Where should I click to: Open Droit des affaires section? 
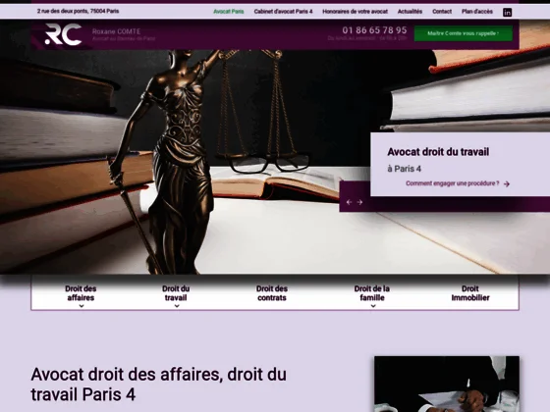point(81,293)
